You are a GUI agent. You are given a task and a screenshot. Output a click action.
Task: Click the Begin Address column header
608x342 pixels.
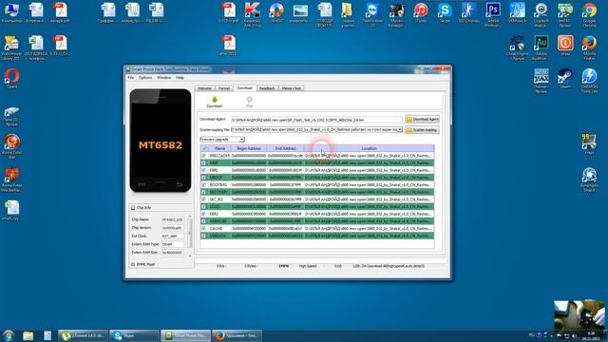(x=249, y=148)
